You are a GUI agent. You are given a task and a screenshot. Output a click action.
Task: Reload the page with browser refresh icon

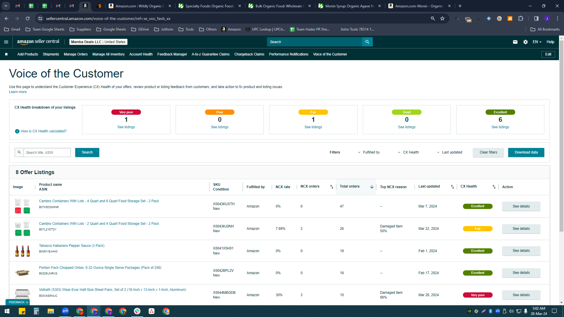coord(28,18)
